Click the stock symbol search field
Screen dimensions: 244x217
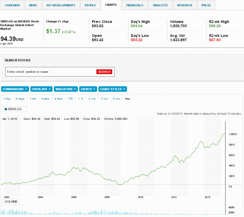click(51, 72)
